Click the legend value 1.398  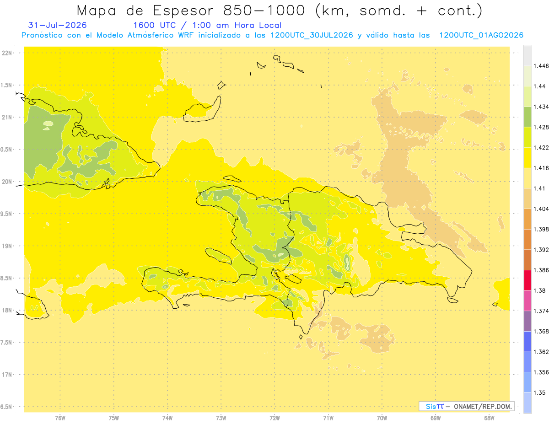coord(541,229)
